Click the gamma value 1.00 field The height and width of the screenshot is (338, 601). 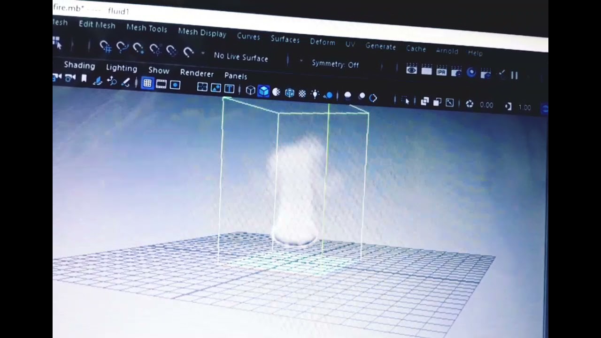click(x=524, y=108)
